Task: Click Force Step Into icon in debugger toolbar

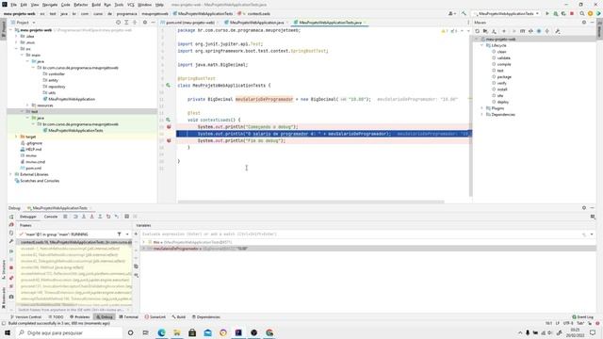Action: coord(91,217)
